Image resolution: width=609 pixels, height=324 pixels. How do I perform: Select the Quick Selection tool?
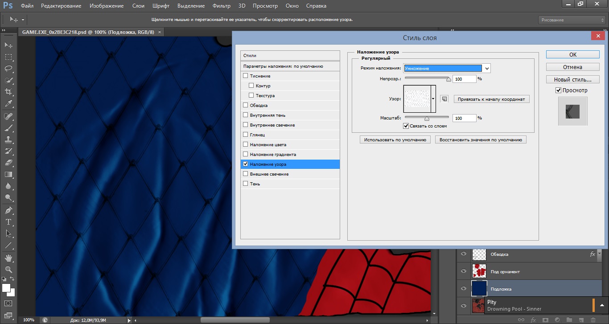click(8, 80)
